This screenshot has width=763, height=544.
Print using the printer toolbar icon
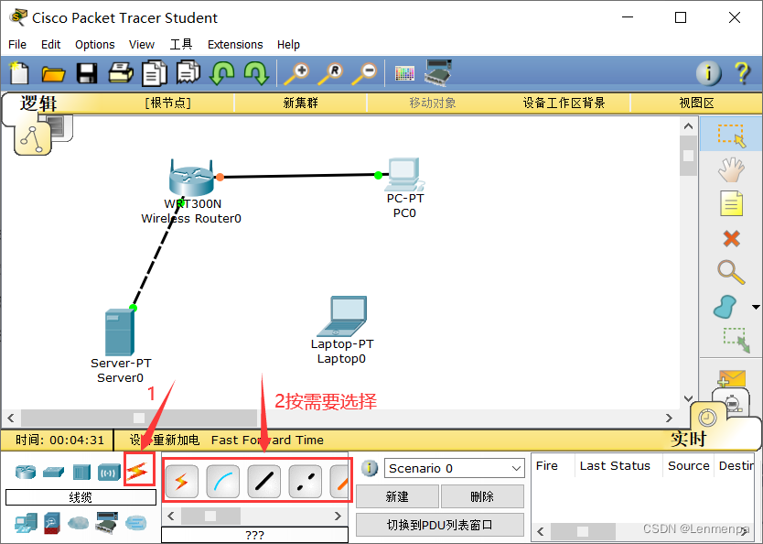pyautogui.click(x=120, y=73)
